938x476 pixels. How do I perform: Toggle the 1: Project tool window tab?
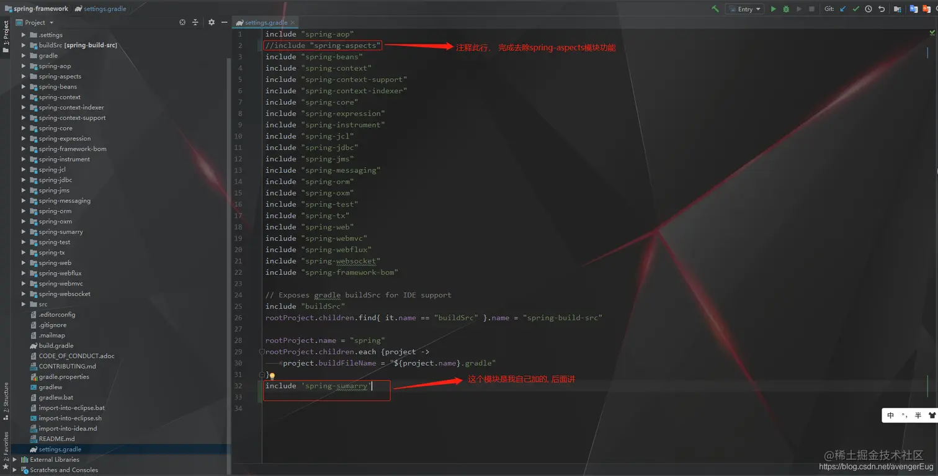6,37
